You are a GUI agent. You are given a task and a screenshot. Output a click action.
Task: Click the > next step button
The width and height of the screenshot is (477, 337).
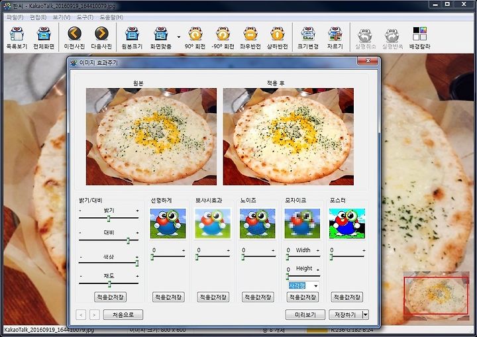coord(94,314)
